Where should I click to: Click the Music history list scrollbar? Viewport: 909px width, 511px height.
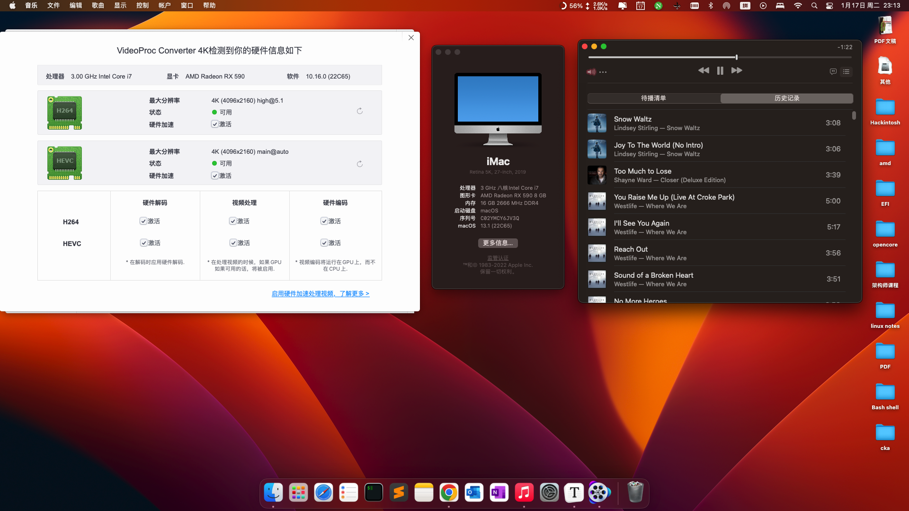[854, 115]
